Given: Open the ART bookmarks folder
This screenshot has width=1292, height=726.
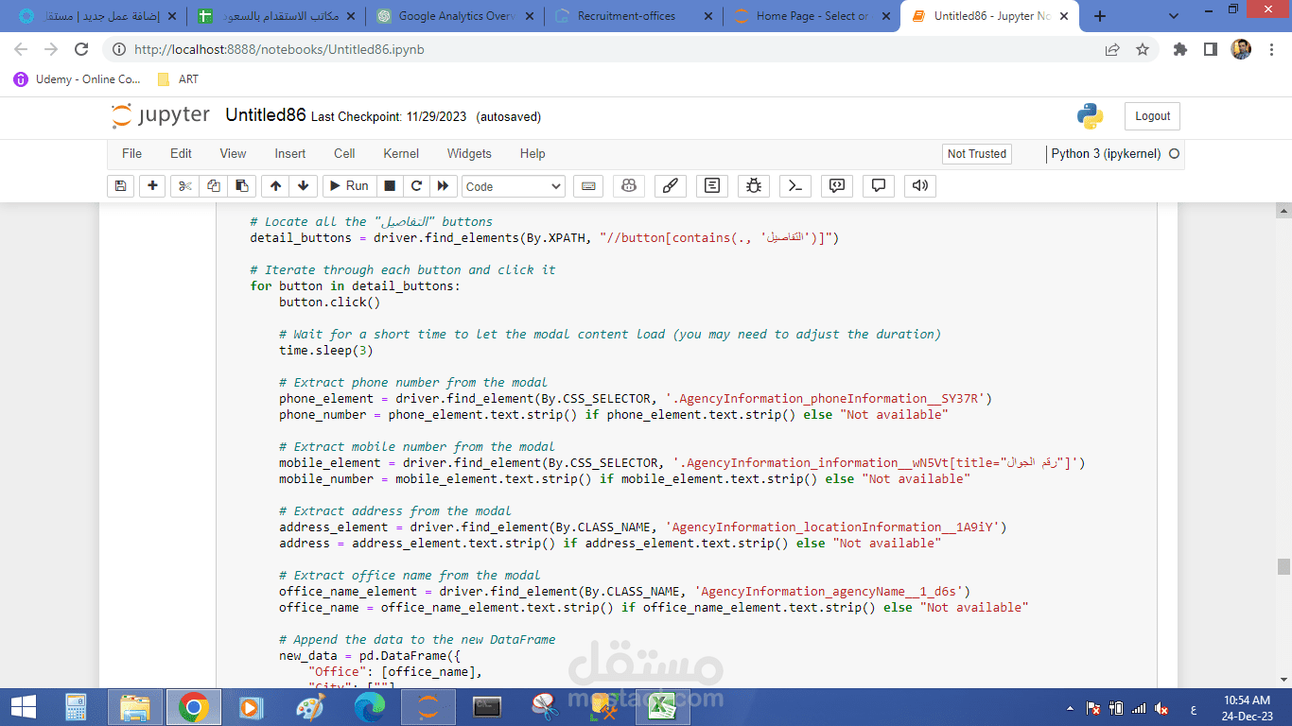Looking at the screenshot, I should coord(178,79).
